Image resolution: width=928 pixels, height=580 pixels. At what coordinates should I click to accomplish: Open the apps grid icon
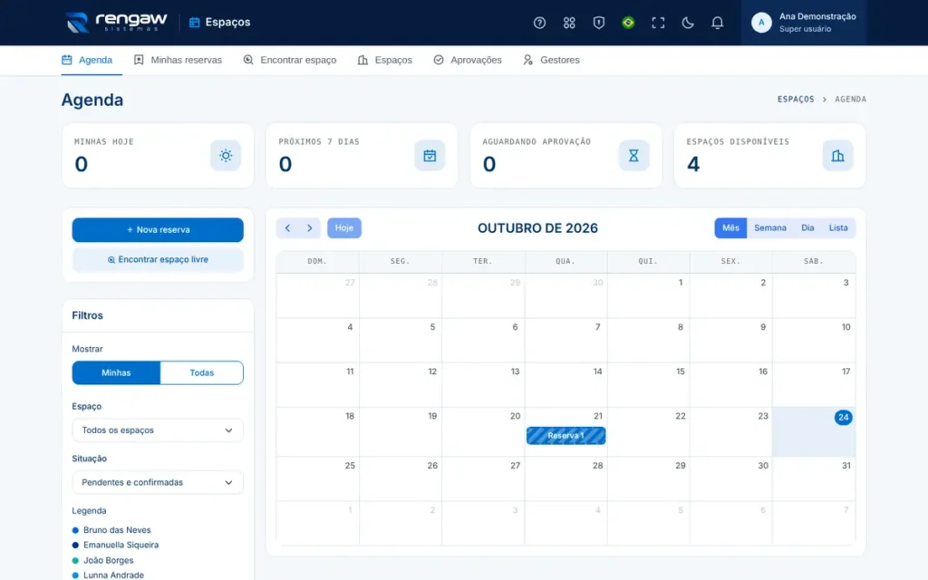[x=569, y=23]
